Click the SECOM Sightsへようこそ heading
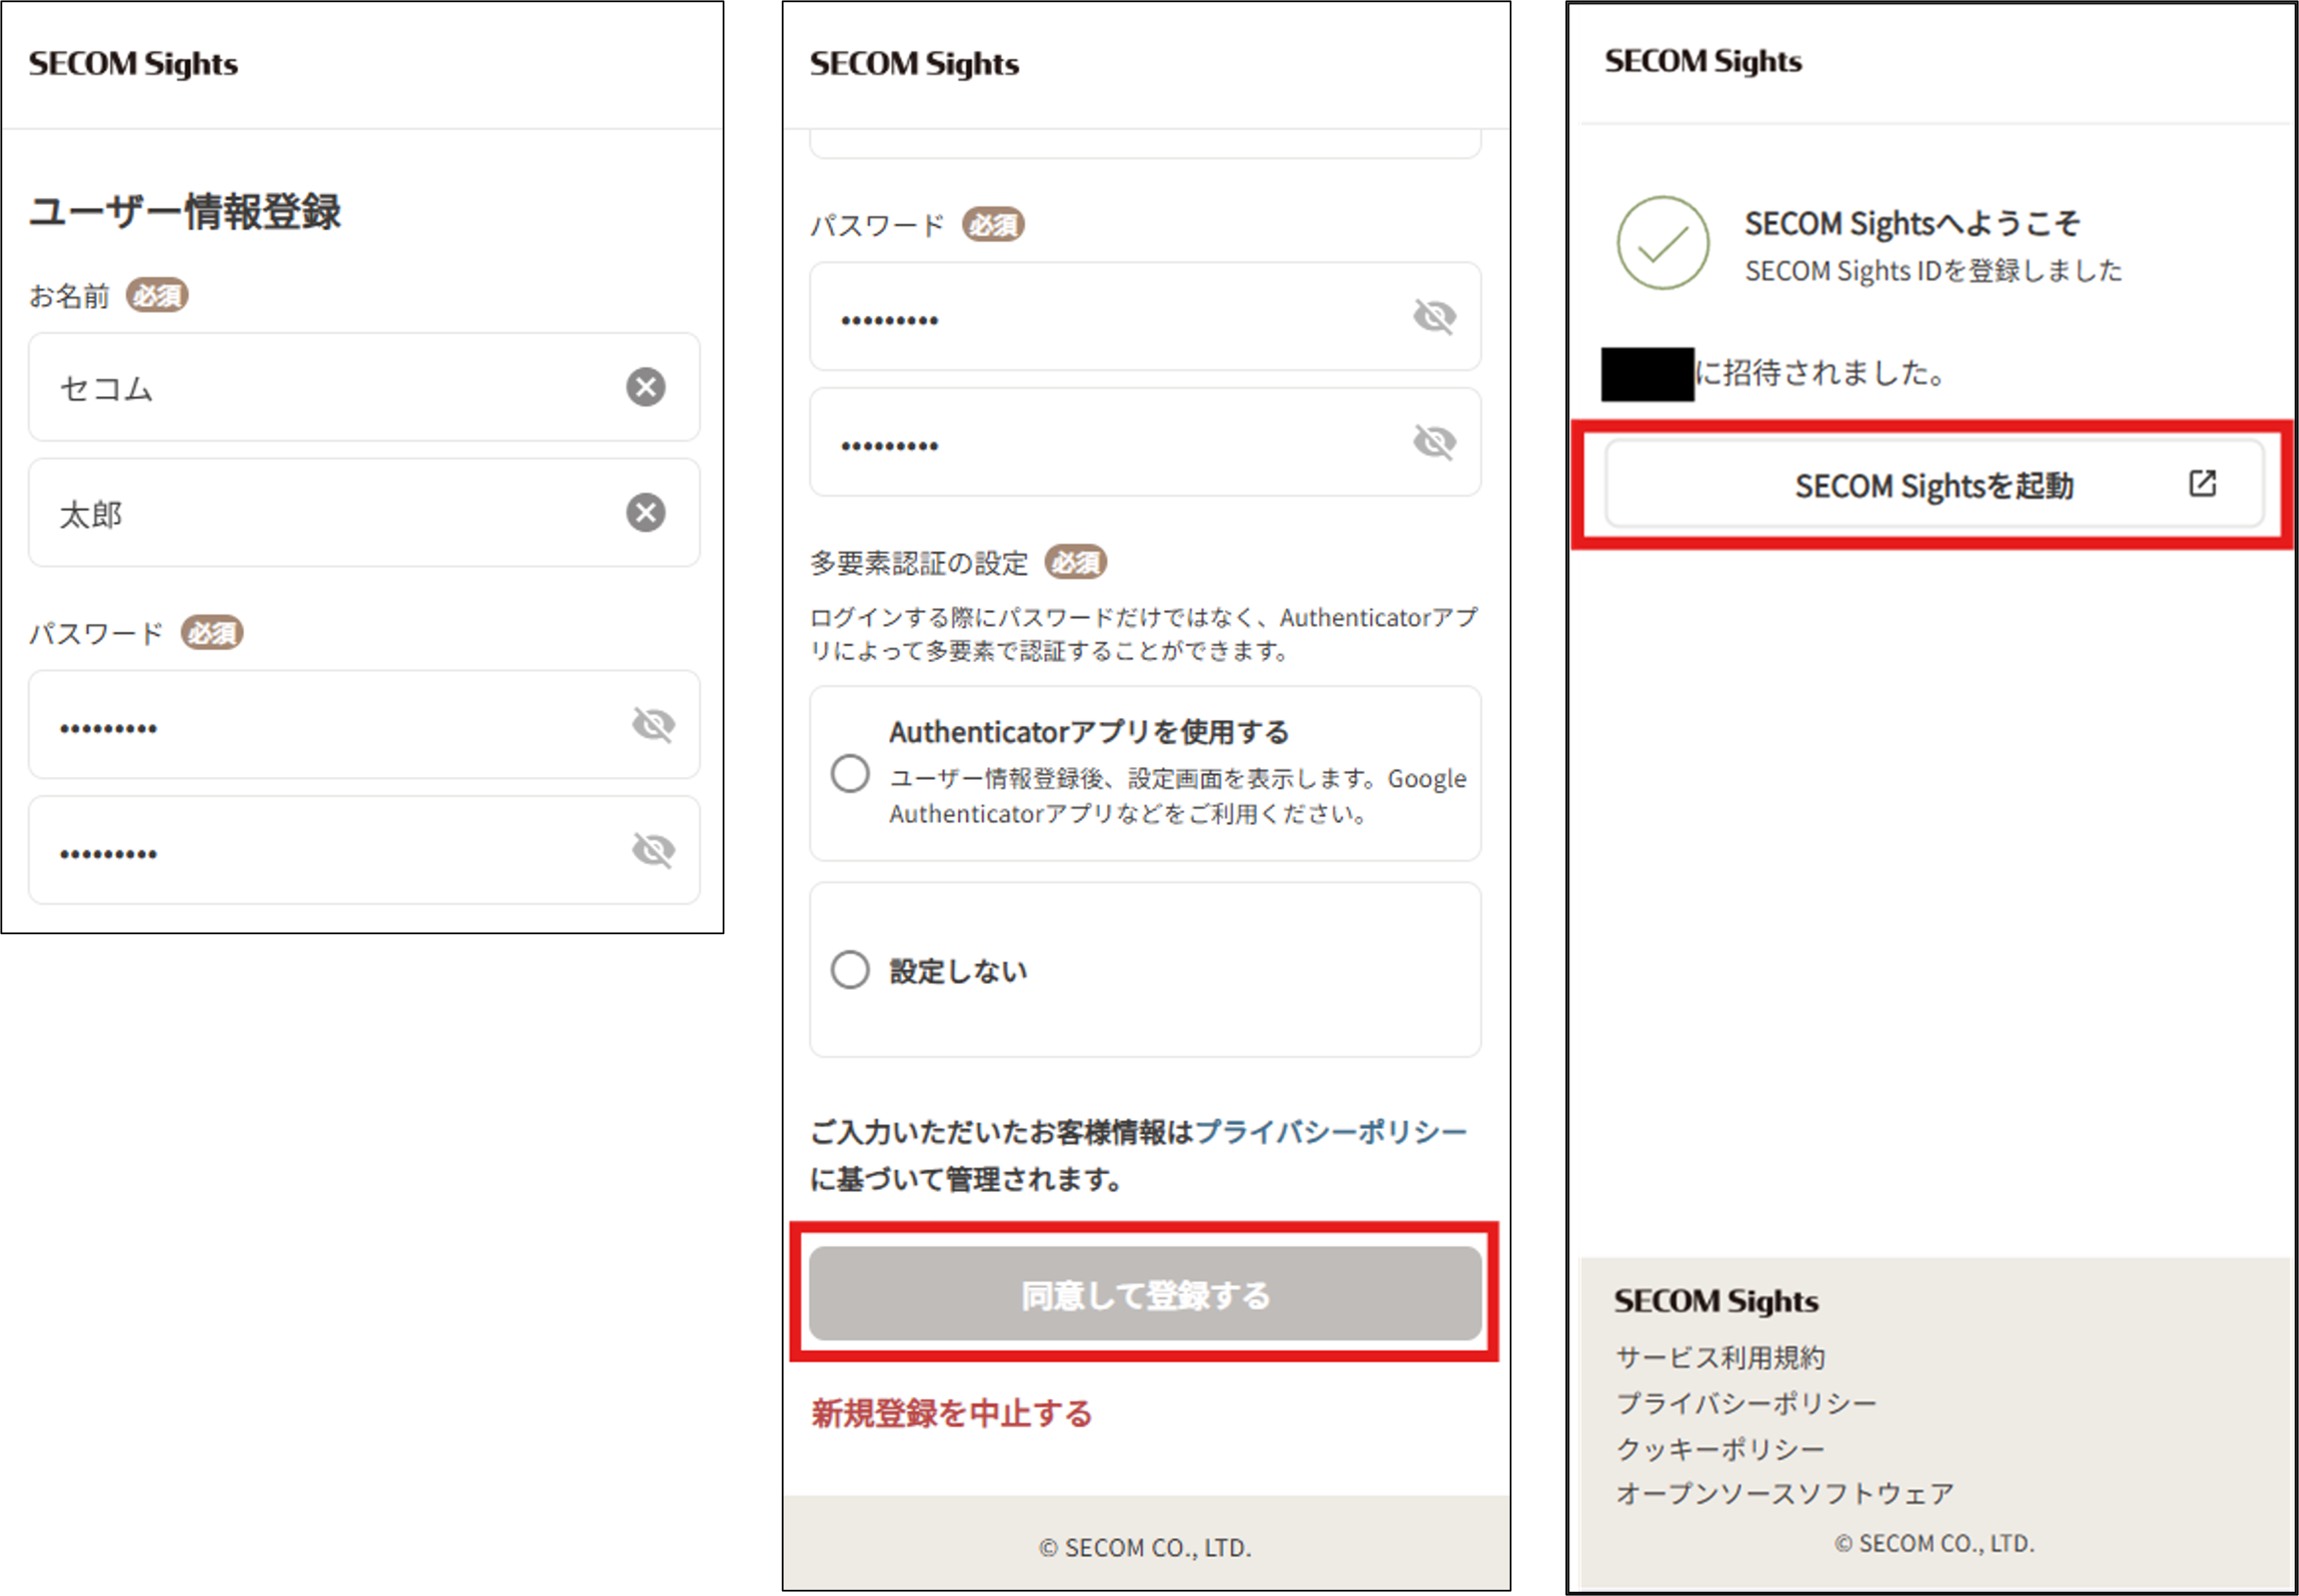 (1912, 223)
